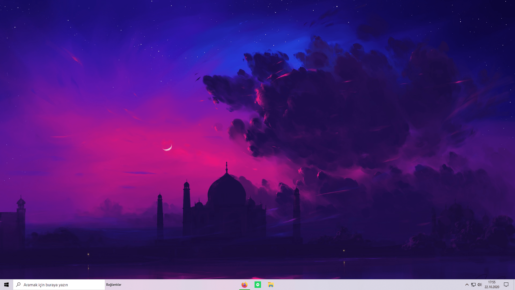Screen dimensions: 515x290
Task: Launch Spotify from the taskbar
Action: click(x=258, y=285)
